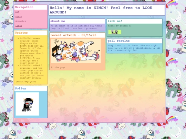Go to the Graphics page link
Screen dimensions: 186x139
click(x=21, y=21)
